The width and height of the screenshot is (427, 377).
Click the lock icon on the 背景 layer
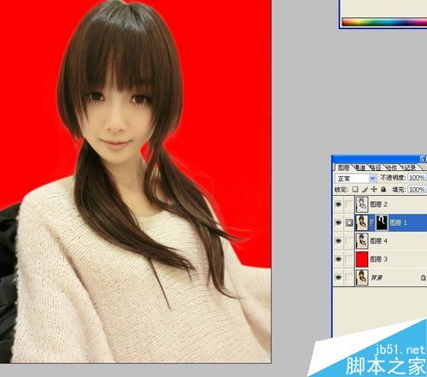click(x=424, y=277)
